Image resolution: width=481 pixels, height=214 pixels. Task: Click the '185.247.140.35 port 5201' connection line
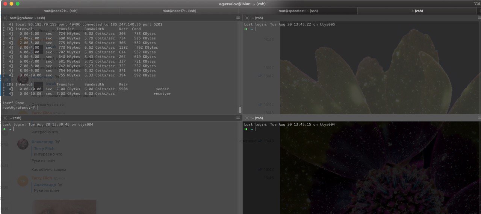(x=82, y=24)
